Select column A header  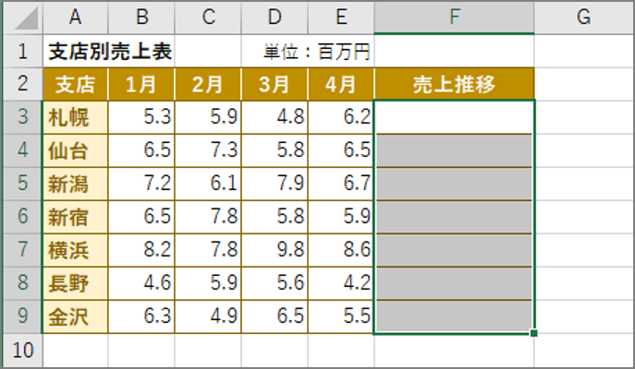(x=75, y=18)
